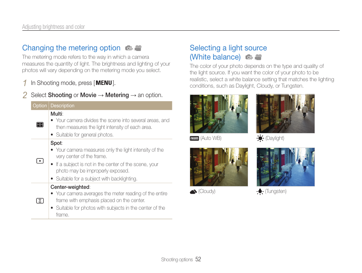
Task: Open the Daylight sample photo
Action: (285, 113)
